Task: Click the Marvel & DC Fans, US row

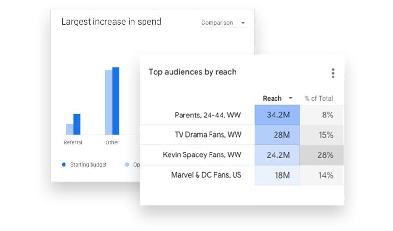Action: 206,175
